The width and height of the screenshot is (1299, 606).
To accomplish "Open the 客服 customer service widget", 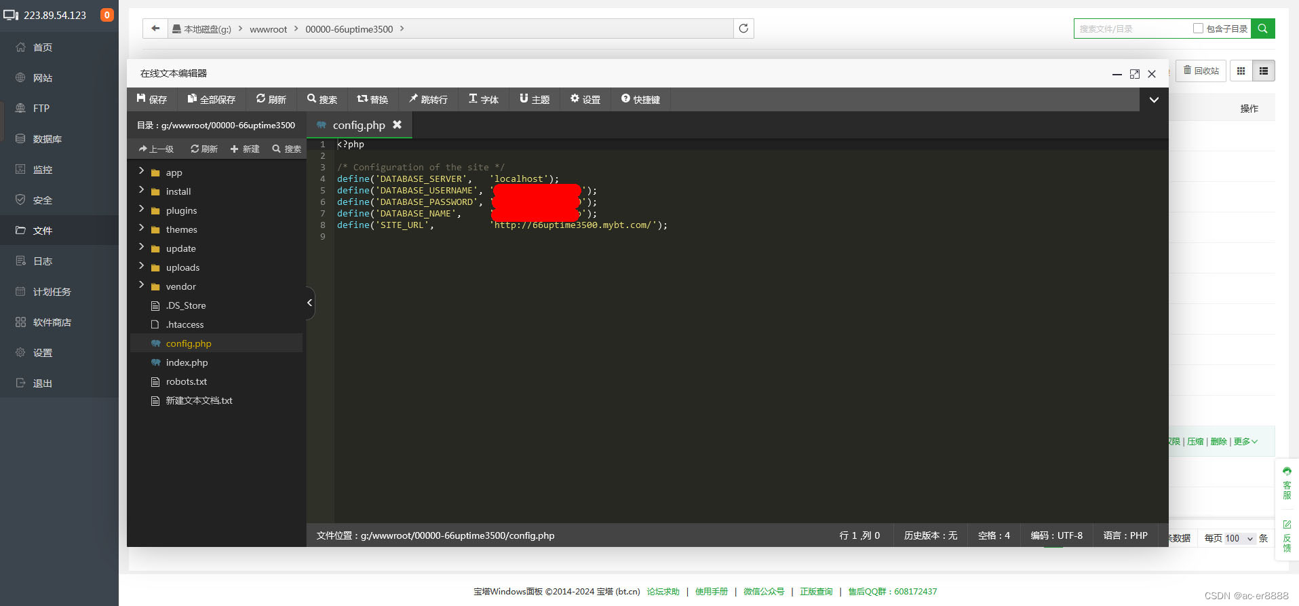I will coord(1287,483).
